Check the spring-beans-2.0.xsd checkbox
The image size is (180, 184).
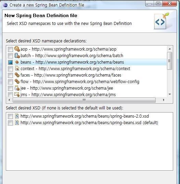click(10, 116)
